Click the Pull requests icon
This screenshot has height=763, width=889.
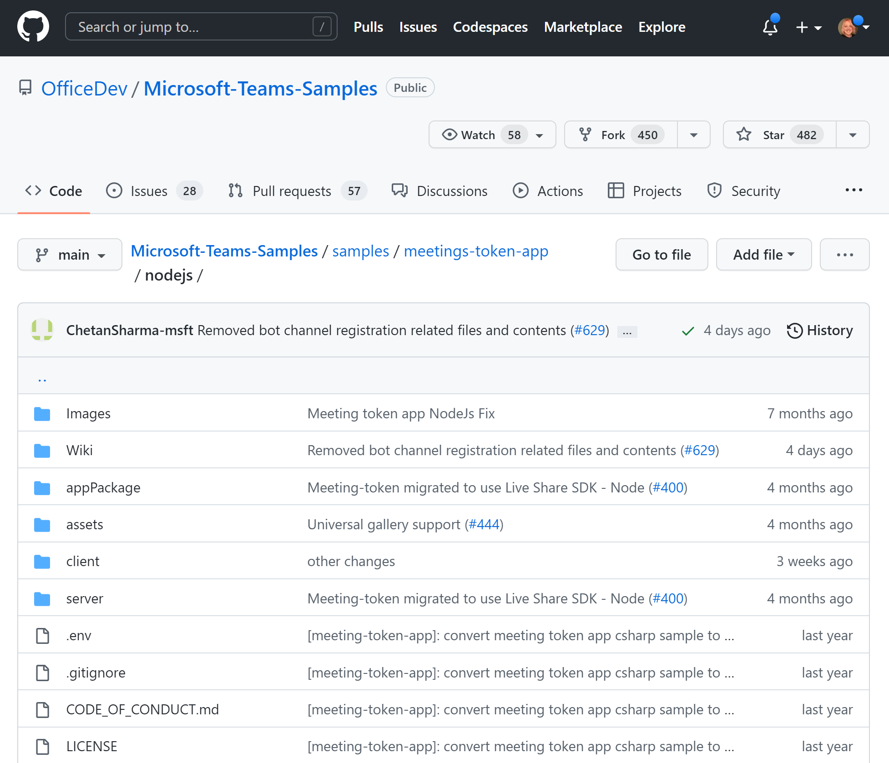(x=237, y=191)
